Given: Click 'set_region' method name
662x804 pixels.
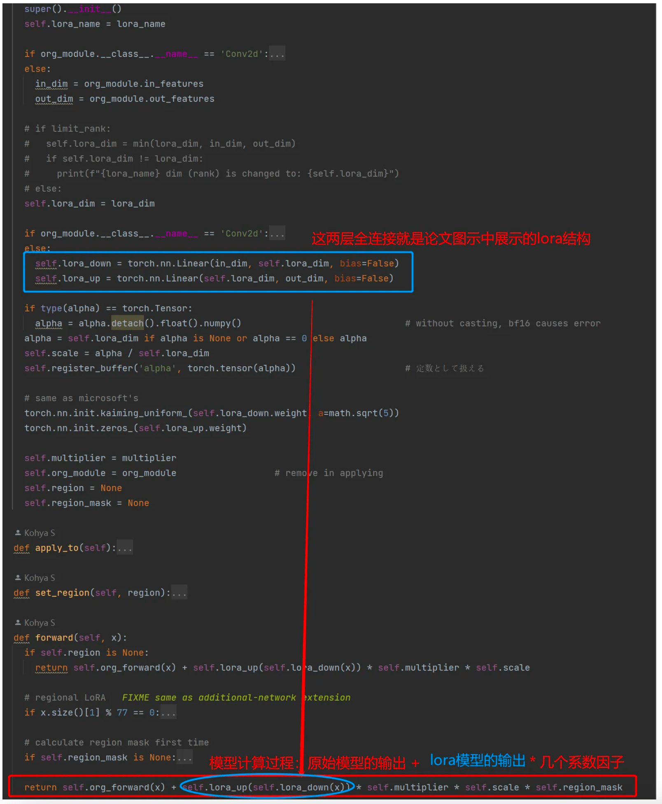Looking at the screenshot, I should click(x=62, y=593).
